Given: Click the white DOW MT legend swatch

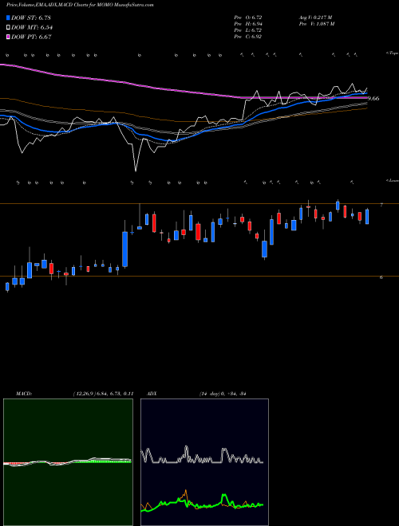Looking at the screenshot, I should (8, 27).
